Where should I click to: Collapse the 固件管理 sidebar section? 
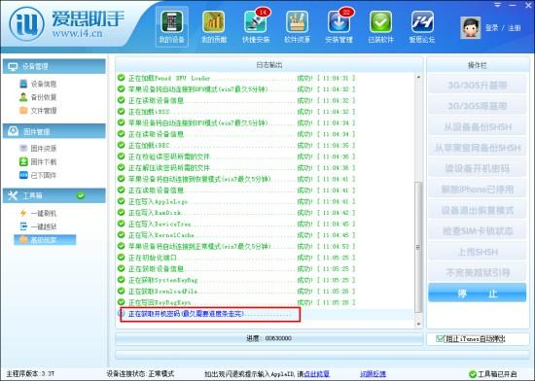pyautogui.click(x=54, y=131)
